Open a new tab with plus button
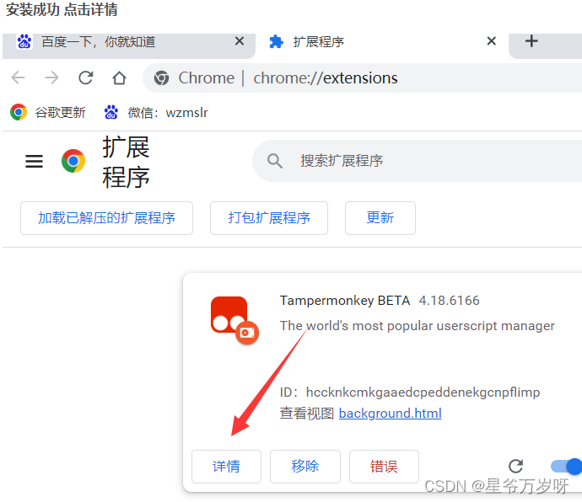Screen dimensions: 582x502 tap(531, 40)
